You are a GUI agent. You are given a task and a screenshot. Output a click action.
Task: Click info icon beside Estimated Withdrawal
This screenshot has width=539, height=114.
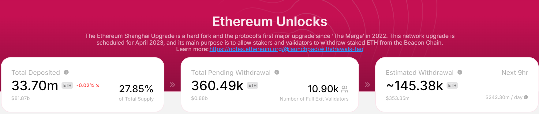(460, 72)
